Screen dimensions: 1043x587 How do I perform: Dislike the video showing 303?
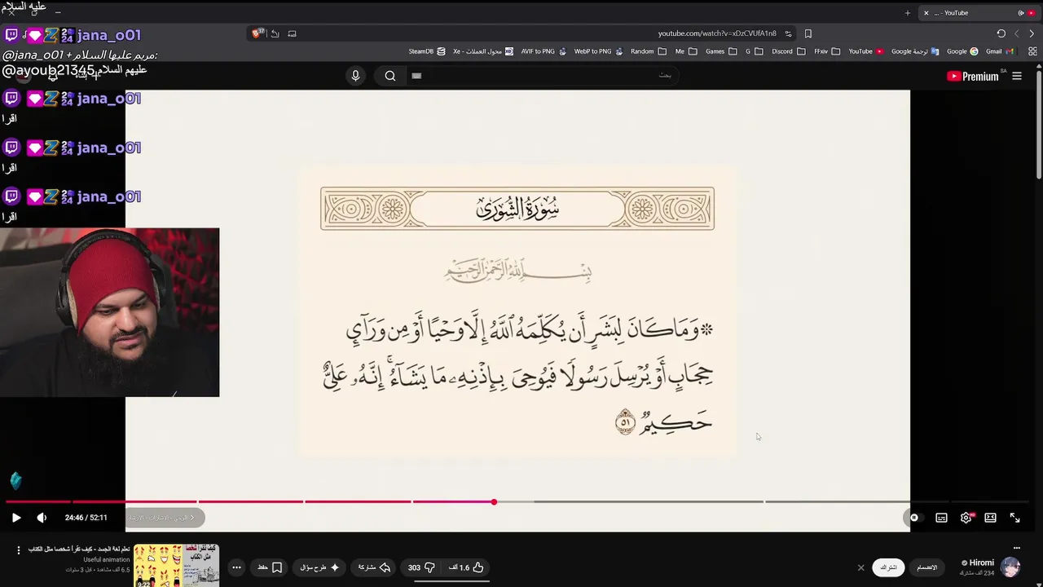(422, 567)
